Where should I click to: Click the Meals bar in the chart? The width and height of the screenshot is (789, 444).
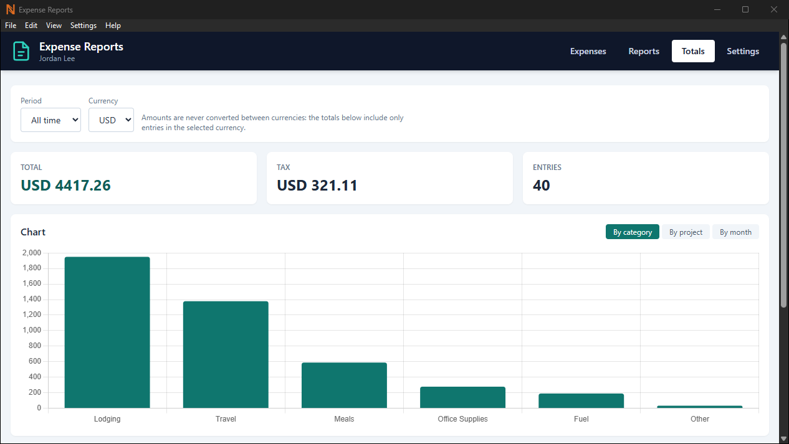click(x=344, y=385)
